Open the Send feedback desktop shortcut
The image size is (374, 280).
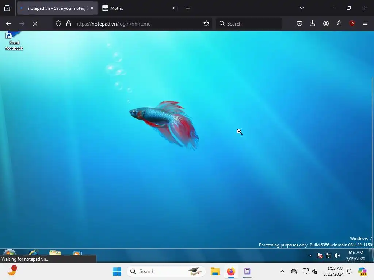14,41
